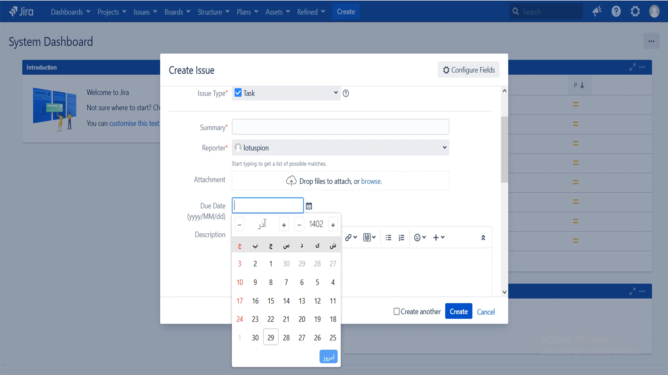Open the user profile avatar

point(654,11)
